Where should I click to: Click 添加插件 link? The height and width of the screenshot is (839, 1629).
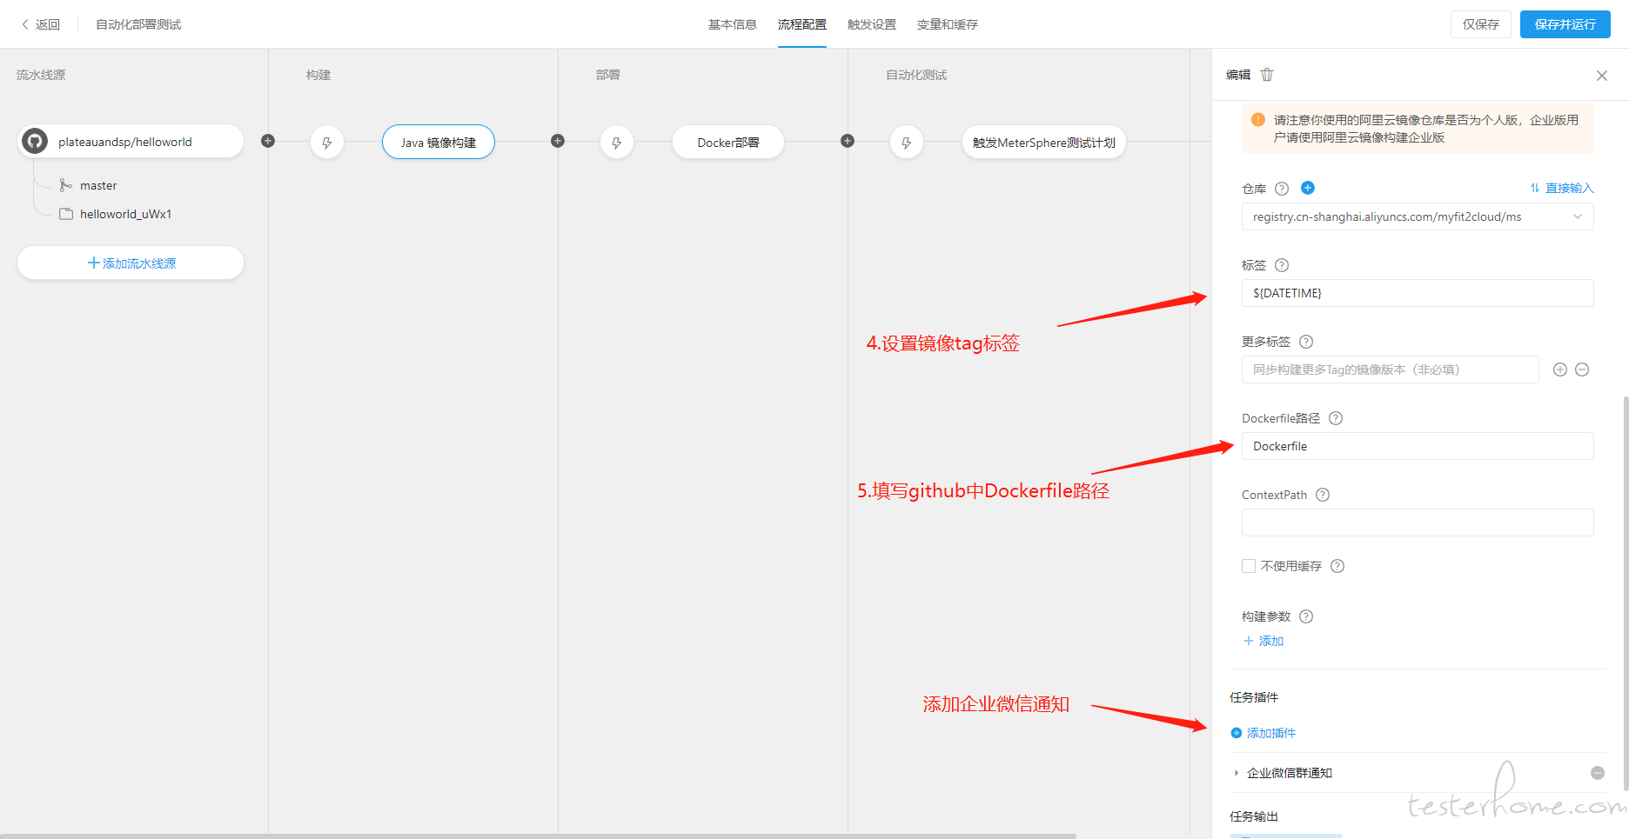point(1264,733)
